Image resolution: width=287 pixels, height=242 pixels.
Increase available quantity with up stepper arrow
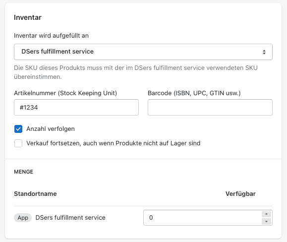[266, 214]
